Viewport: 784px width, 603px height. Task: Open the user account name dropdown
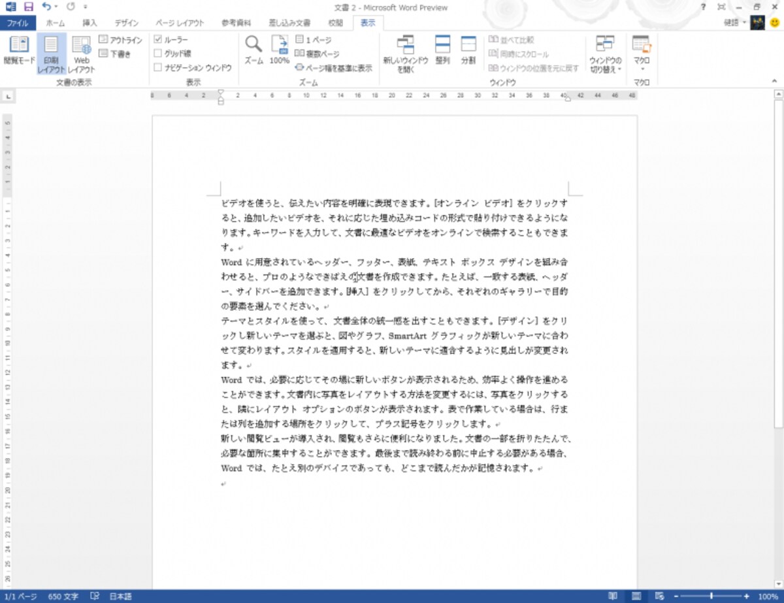(735, 23)
